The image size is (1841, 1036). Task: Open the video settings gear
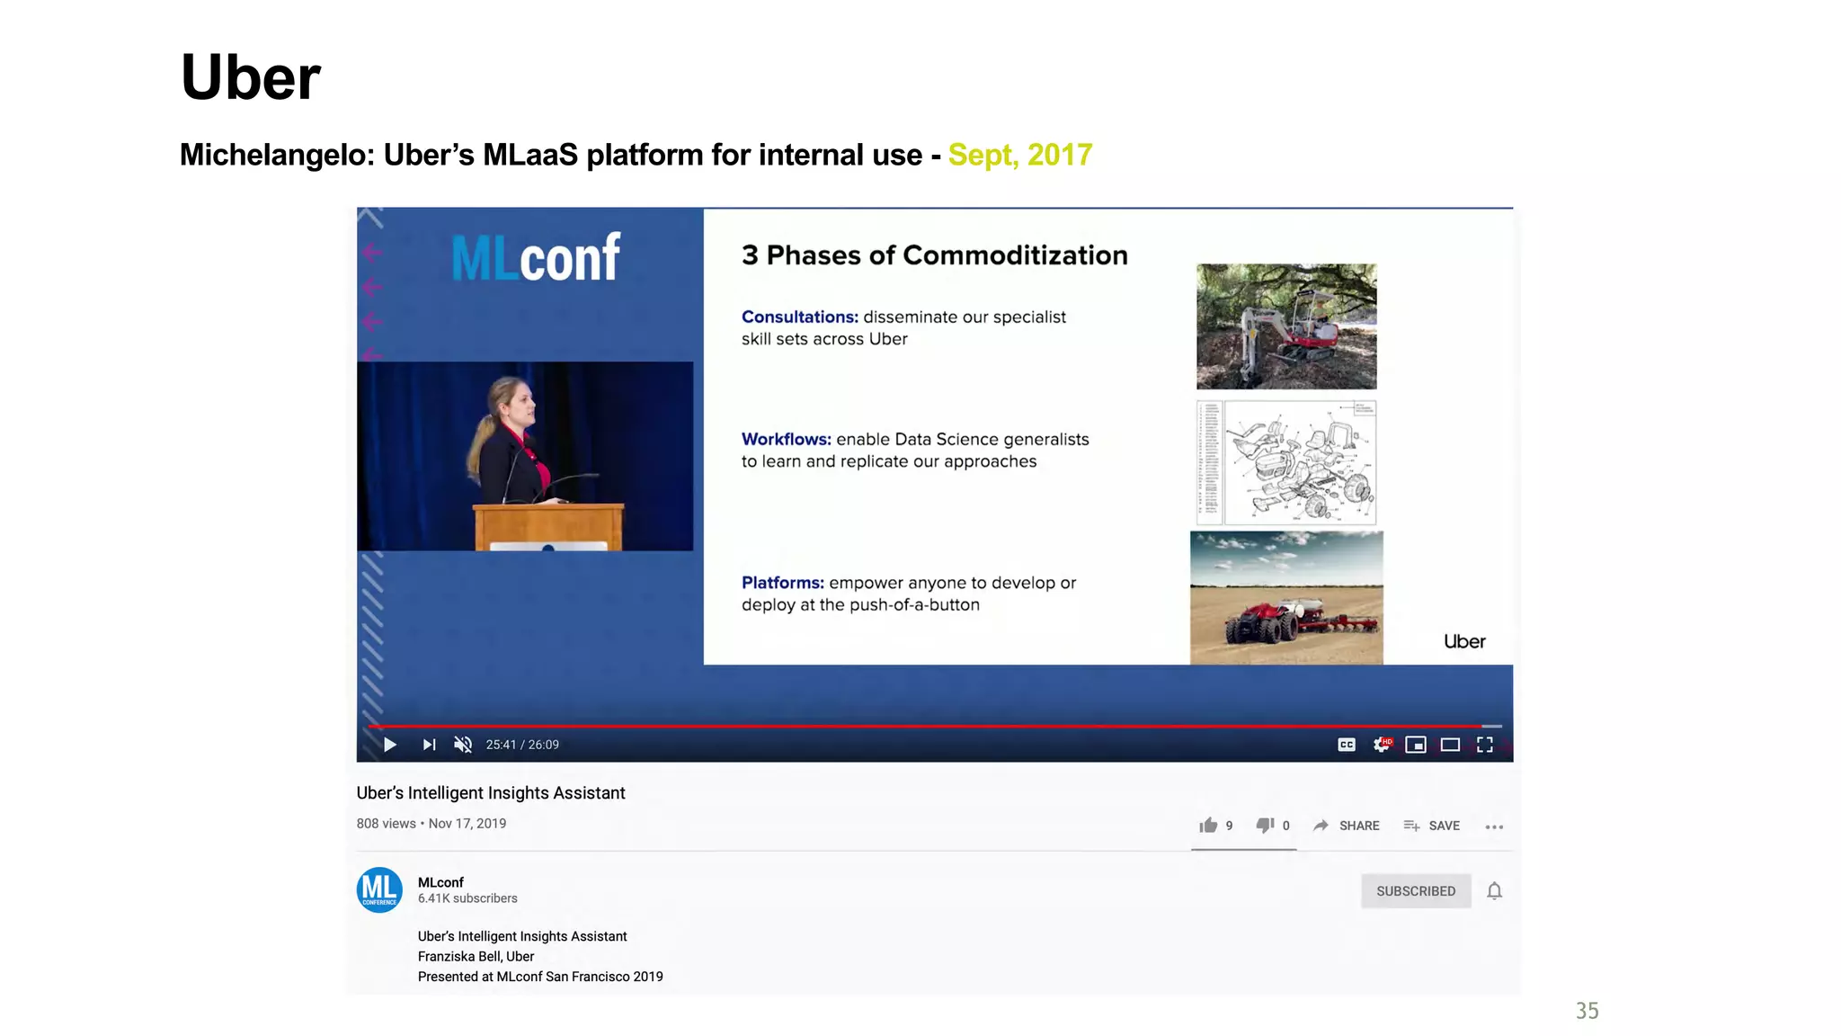click(1382, 745)
